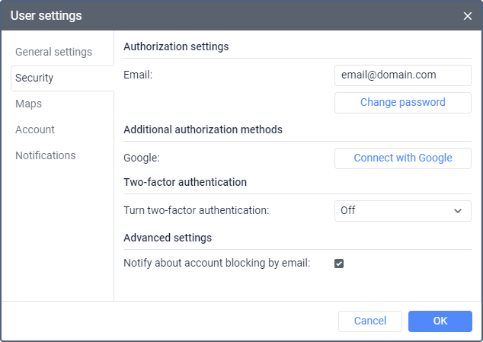Click the Email input field
This screenshot has height=342, width=483.
[402, 75]
